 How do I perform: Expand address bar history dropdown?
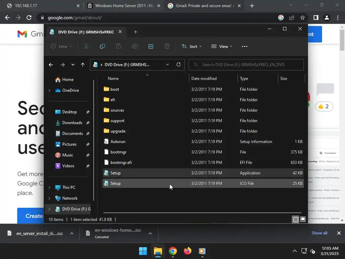[167, 64]
